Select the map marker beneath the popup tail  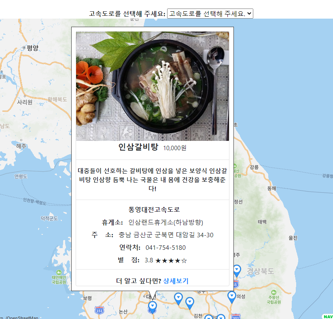(x=152, y=307)
